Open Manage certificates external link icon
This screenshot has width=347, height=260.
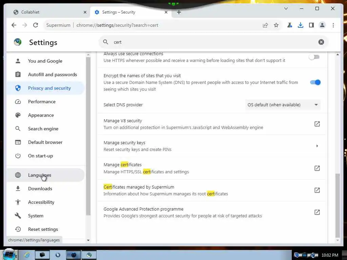pyautogui.click(x=317, y=168)
